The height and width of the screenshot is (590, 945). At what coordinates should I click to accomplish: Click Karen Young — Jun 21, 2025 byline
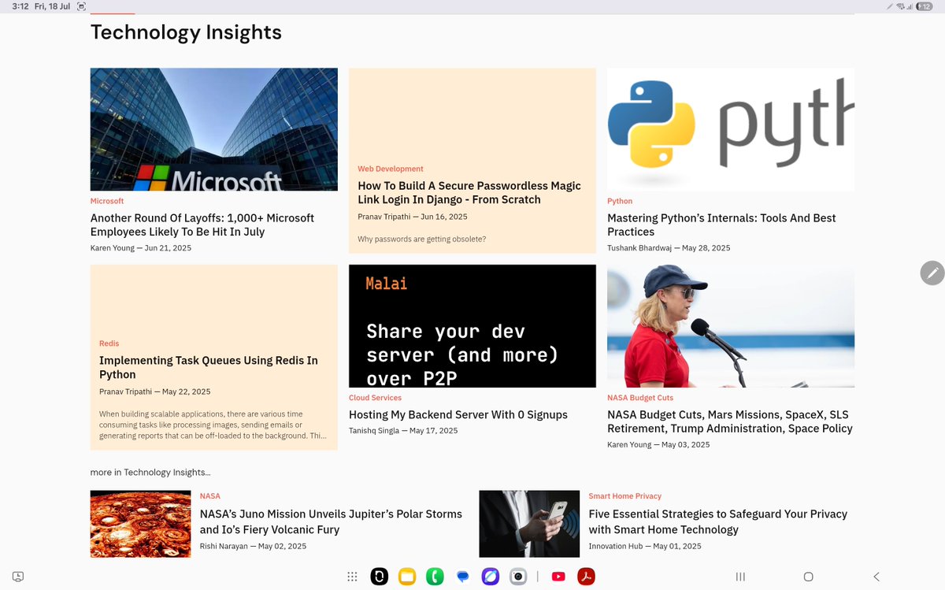coord(141,248)
